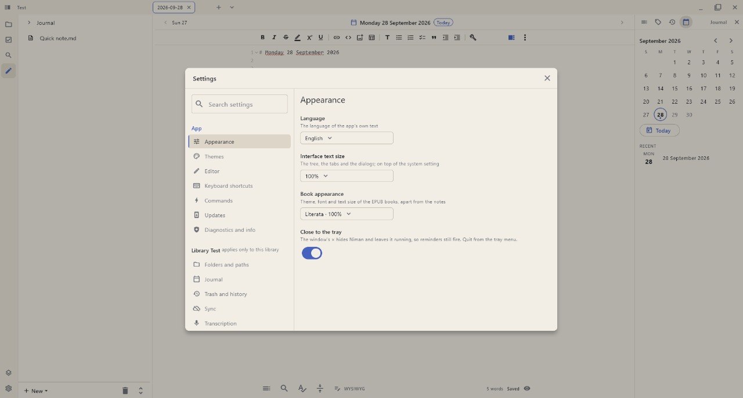Screen dimensions: 743x398
Task: Toggle bold formatting in editor toolbar
Action: 262,37
